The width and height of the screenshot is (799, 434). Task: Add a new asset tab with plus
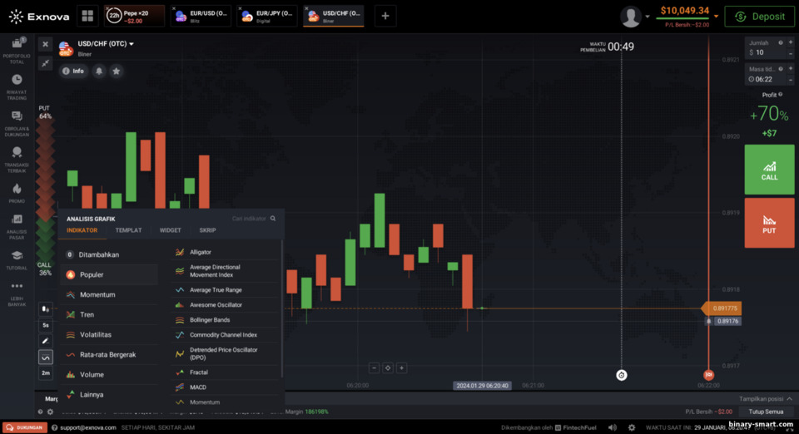click(385, 17)
